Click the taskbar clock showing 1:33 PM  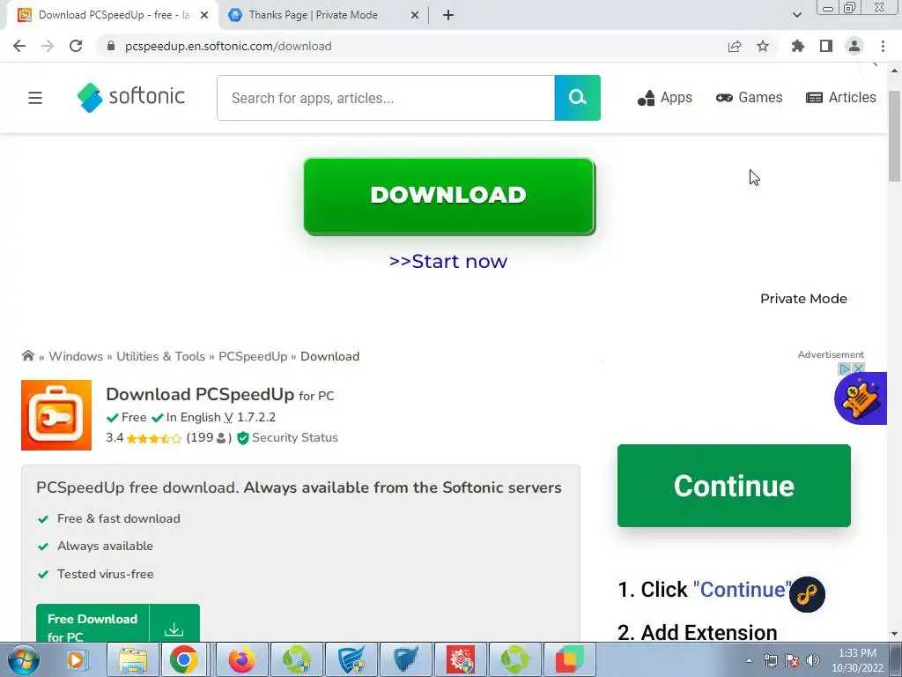click(857, 660)
